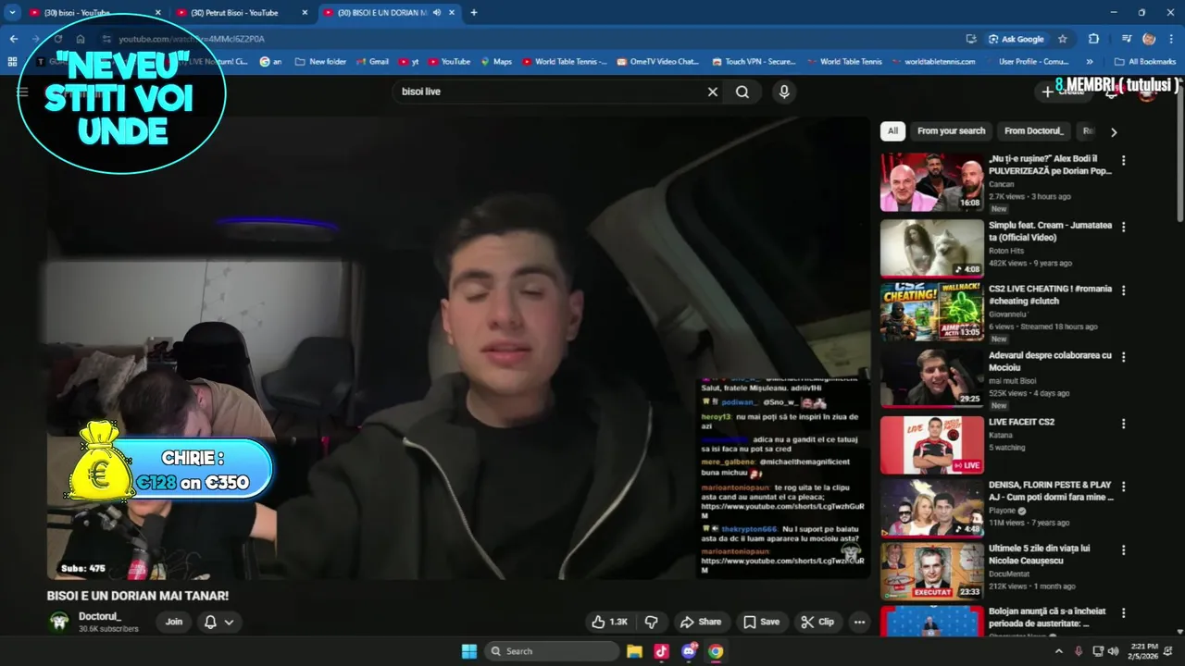Join the Doctorul_ channel membership
Screen dimensions: 1185x666
[x=174, y=622]
